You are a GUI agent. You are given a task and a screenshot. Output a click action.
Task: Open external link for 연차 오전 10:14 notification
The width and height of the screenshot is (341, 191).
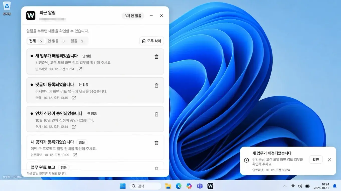[x=74, y=127]
